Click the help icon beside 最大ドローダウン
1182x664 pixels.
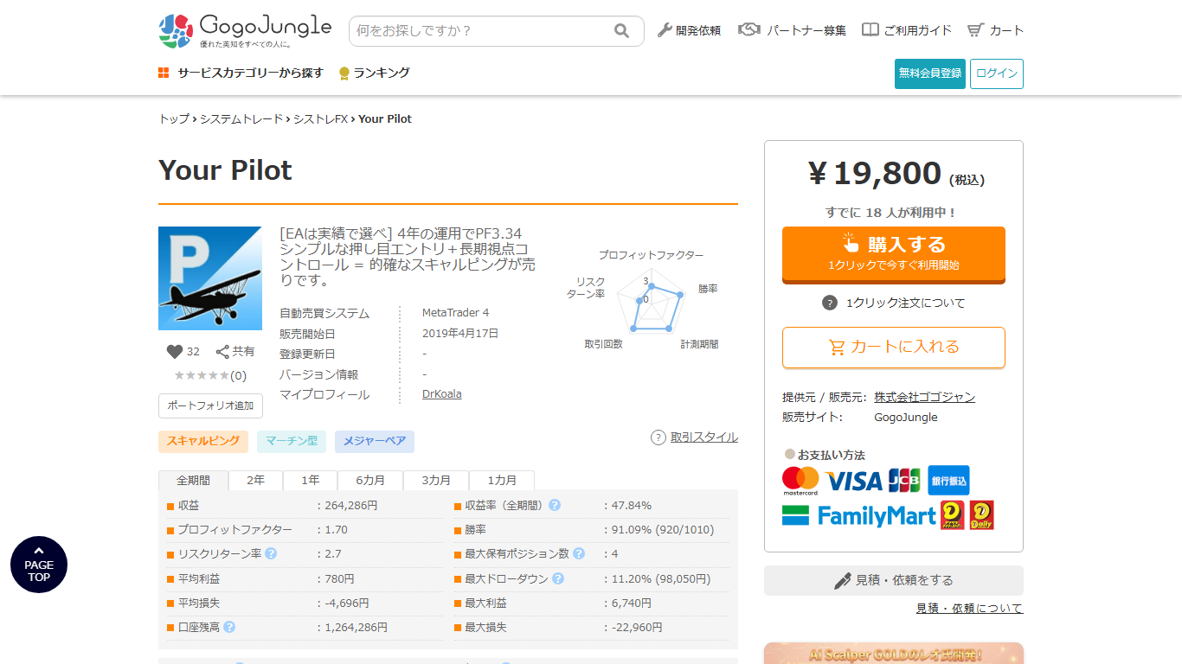tap(558, 578)
